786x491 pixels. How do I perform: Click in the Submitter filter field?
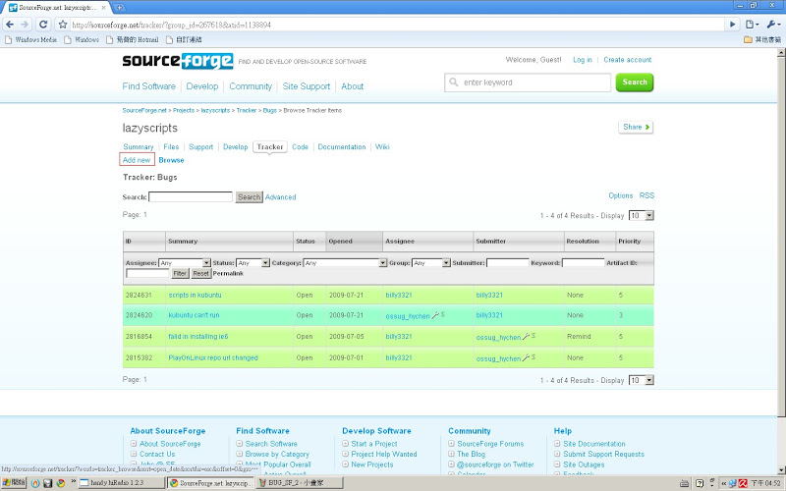coord(507,262)
